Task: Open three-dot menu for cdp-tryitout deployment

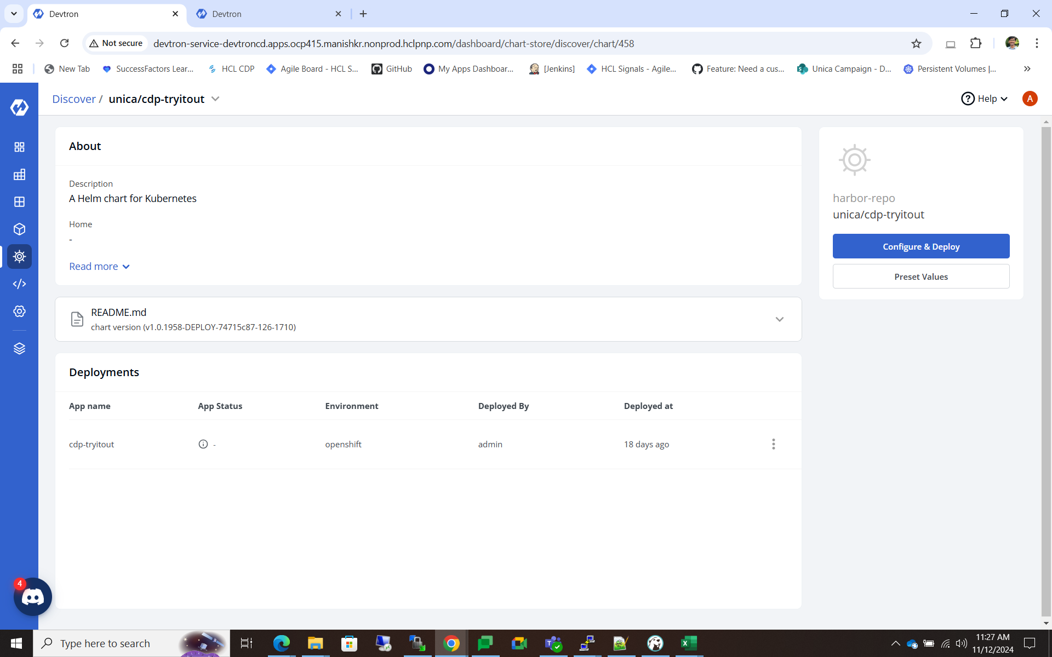Action: click(x=773, y=444)
